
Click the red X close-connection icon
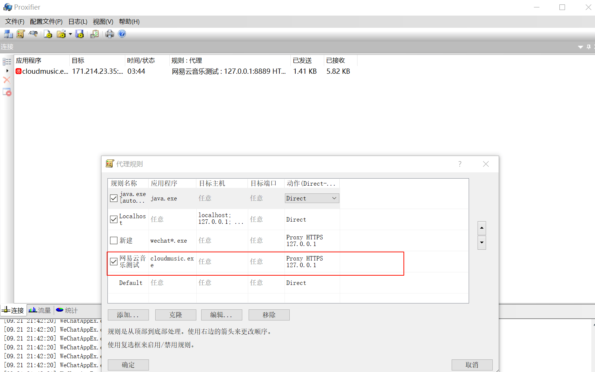tap(7, 80)
